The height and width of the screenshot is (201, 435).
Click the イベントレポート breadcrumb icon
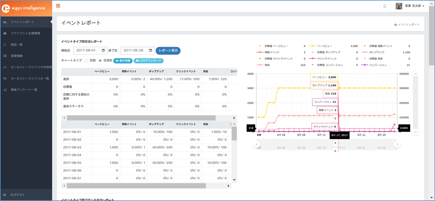pos(395,25)
